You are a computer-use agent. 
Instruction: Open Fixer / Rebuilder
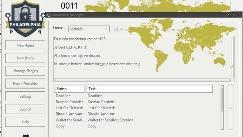point(25,83)
